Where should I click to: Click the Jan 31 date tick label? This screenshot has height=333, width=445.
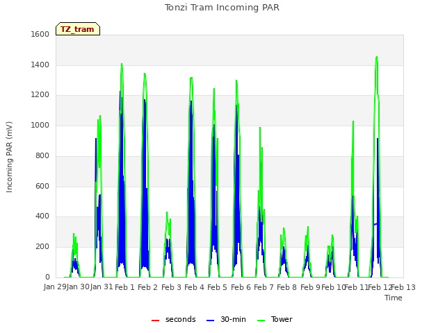[102, 287]
